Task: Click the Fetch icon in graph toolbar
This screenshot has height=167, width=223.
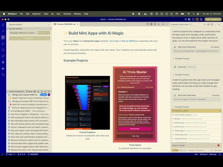Action: (x=38, y=92)
